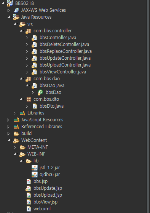Click the Libraries books icon under src
This screenshot has width=150, height=213.
coord(22,113)
